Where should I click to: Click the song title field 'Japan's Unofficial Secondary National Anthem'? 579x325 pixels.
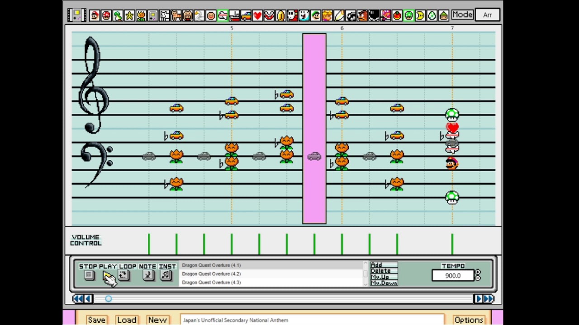point(312,320)
